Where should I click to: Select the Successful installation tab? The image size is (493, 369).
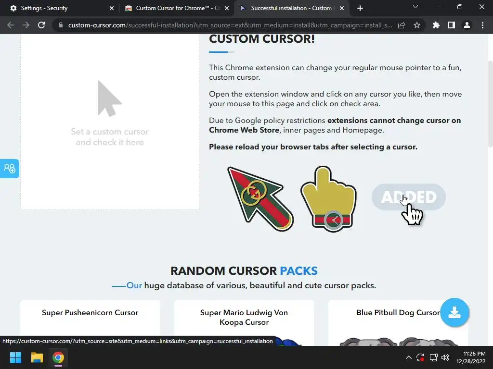pos(291,8)
